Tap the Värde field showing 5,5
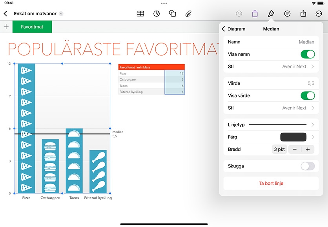The width and height of the screenshot is (328, 227). coord(271,83)
